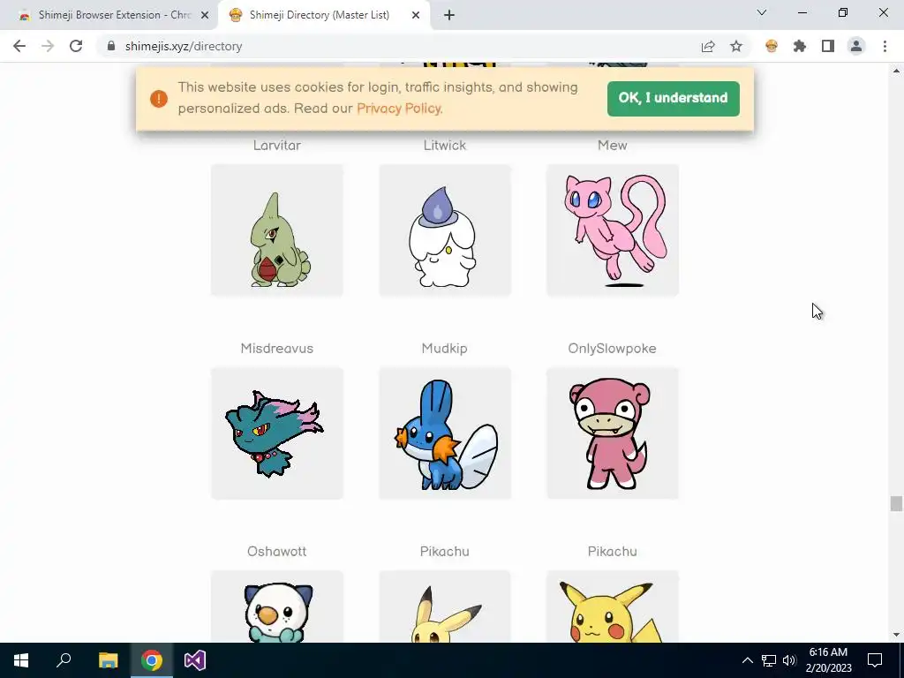Click the forward navigation arrow
Screen dimensions: 904x678
coord(48,46)
